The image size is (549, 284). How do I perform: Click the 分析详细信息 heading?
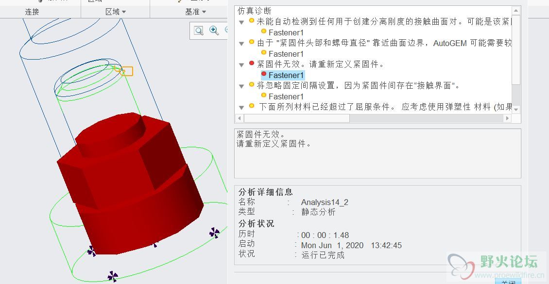265,192
